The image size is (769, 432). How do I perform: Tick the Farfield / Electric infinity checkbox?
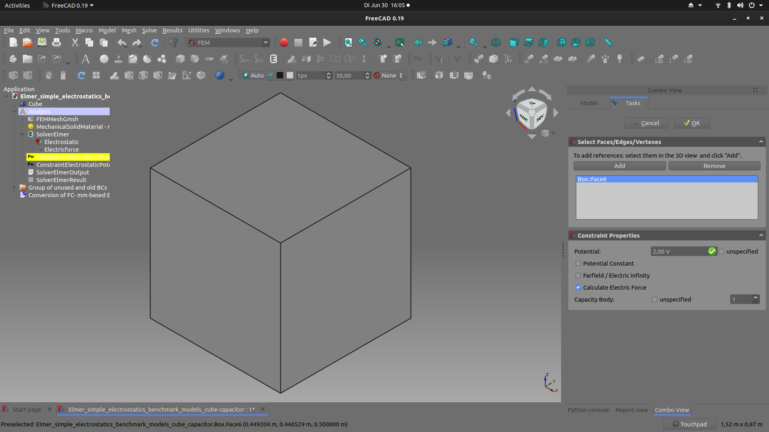tap(578, 276)
